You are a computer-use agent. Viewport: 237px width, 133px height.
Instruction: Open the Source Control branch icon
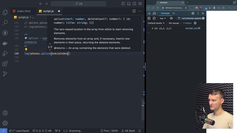[x=5, y=74]
